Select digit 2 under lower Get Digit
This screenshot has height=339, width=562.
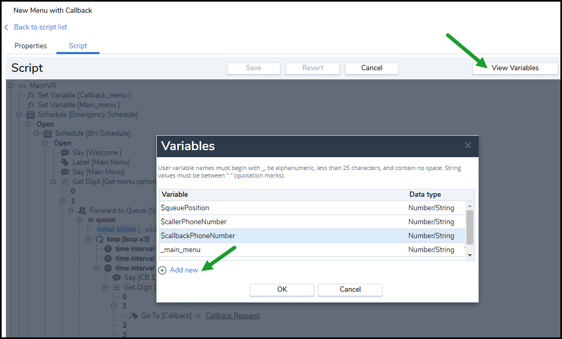[x=124, y=326]
